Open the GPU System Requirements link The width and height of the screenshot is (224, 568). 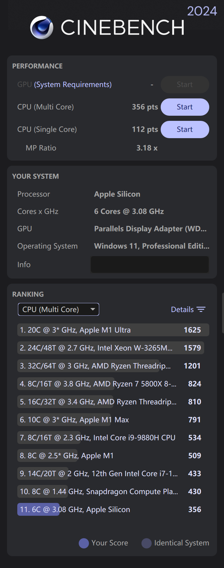(x=73, y=85)
